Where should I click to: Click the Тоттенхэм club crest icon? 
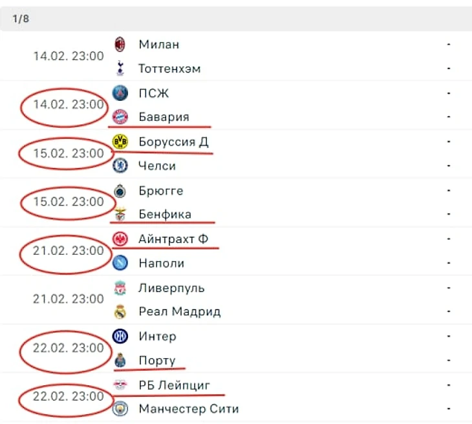coord(120,68)
